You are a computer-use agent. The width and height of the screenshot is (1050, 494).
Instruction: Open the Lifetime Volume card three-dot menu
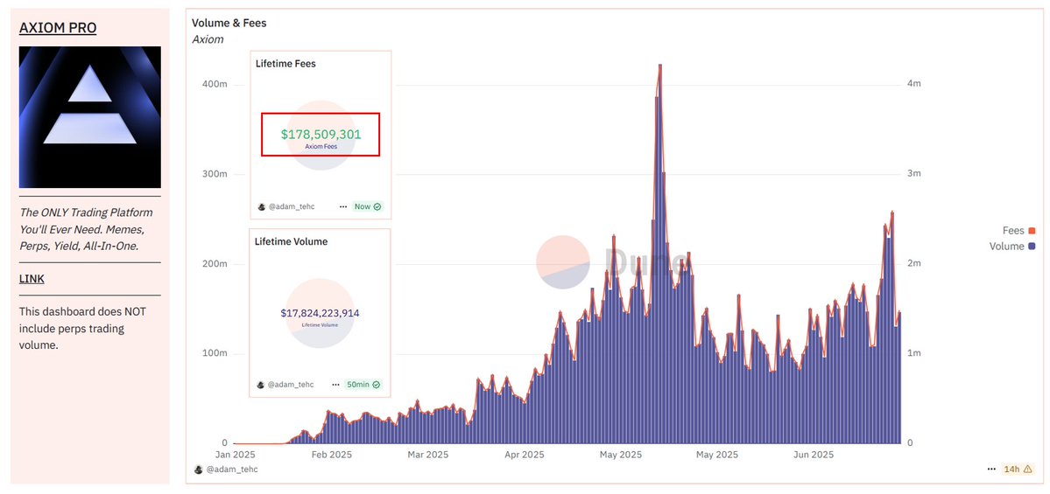click(335, 385)
